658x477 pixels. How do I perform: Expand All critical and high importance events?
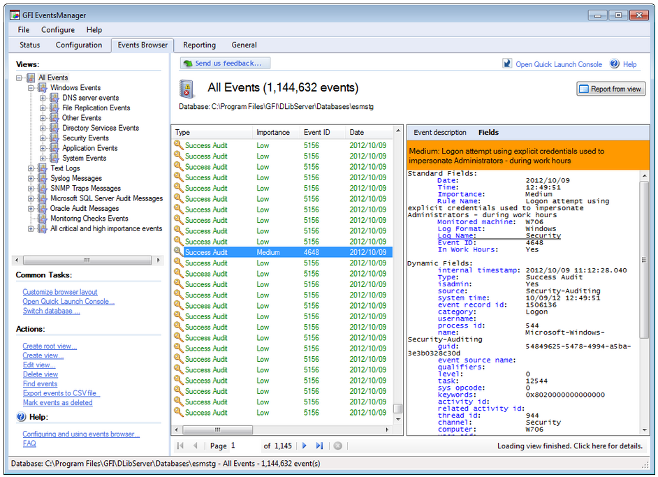(31, 228)
